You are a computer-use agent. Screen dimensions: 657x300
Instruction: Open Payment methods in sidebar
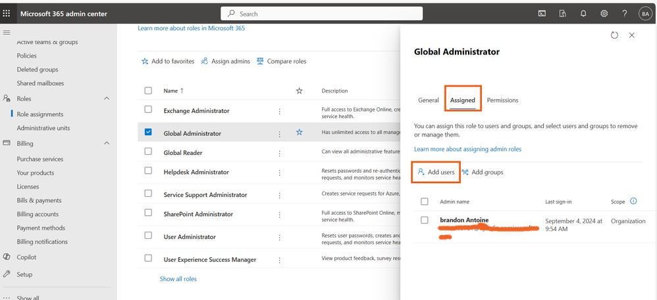click(x=41, y=228)
